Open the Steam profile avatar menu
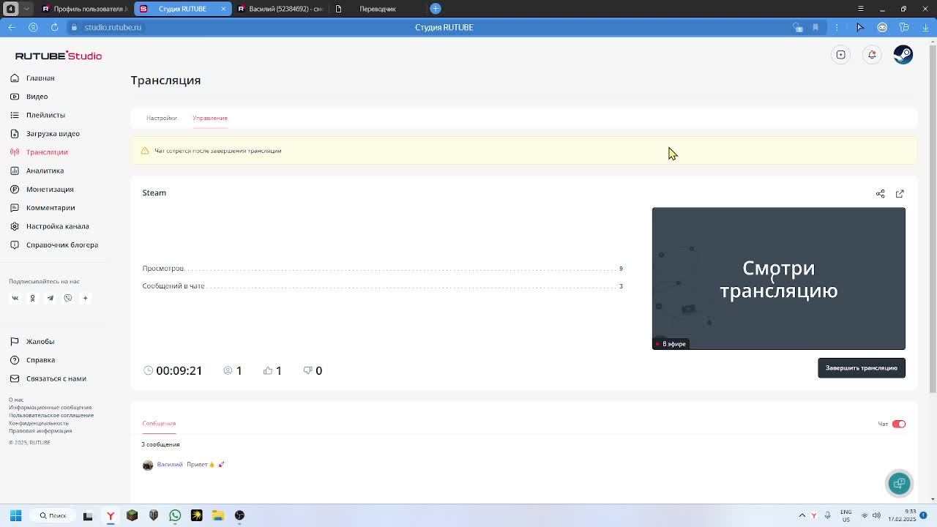This screenshot has height=527, width=937. click(x=903, y=55)
